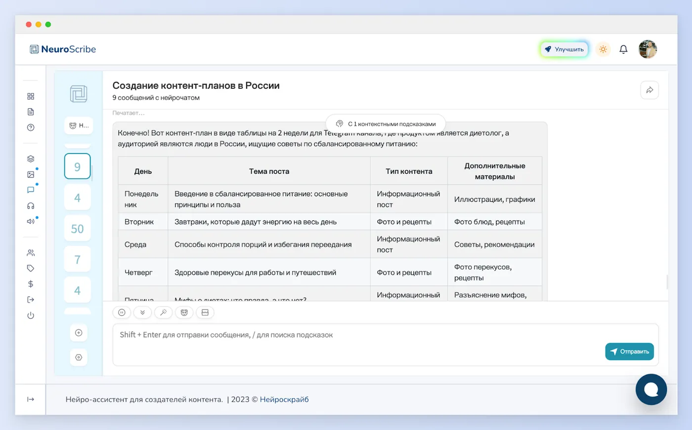Click the panda persona icon above input
Image resolution: width=692 pixels, height=430 pixels.
click(x=184, y=312)
